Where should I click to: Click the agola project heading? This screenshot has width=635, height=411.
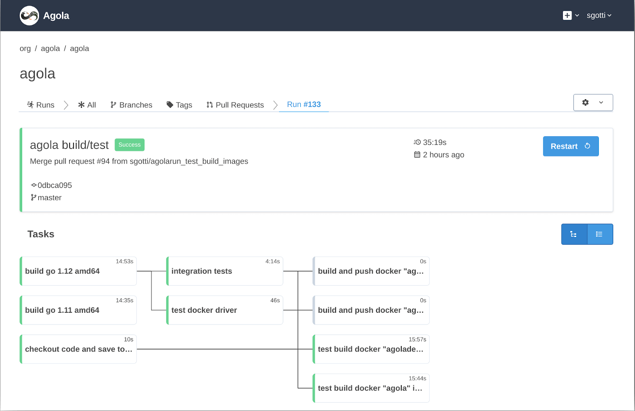tap(37, 74)
